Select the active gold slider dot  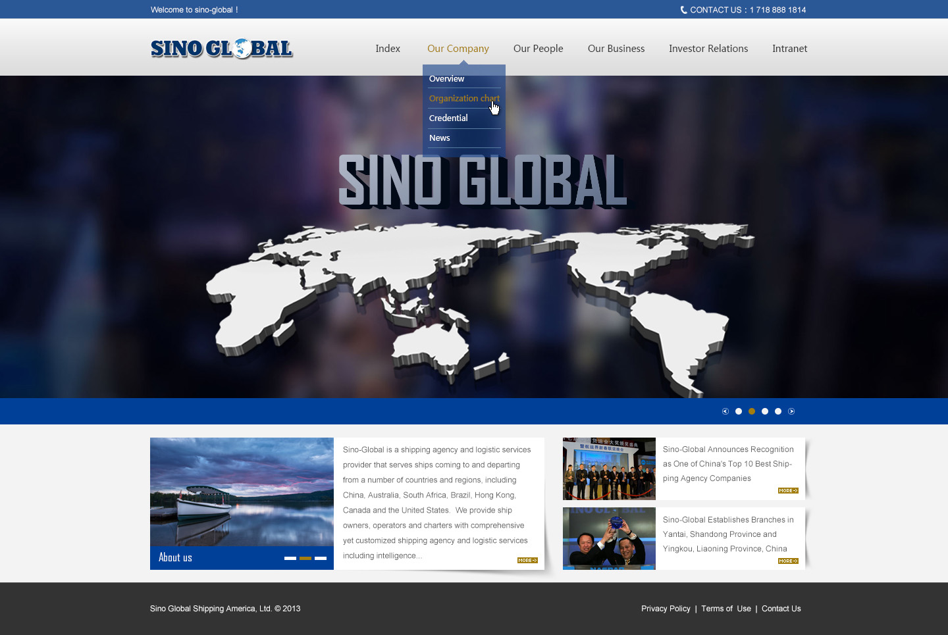pos(752,411)
